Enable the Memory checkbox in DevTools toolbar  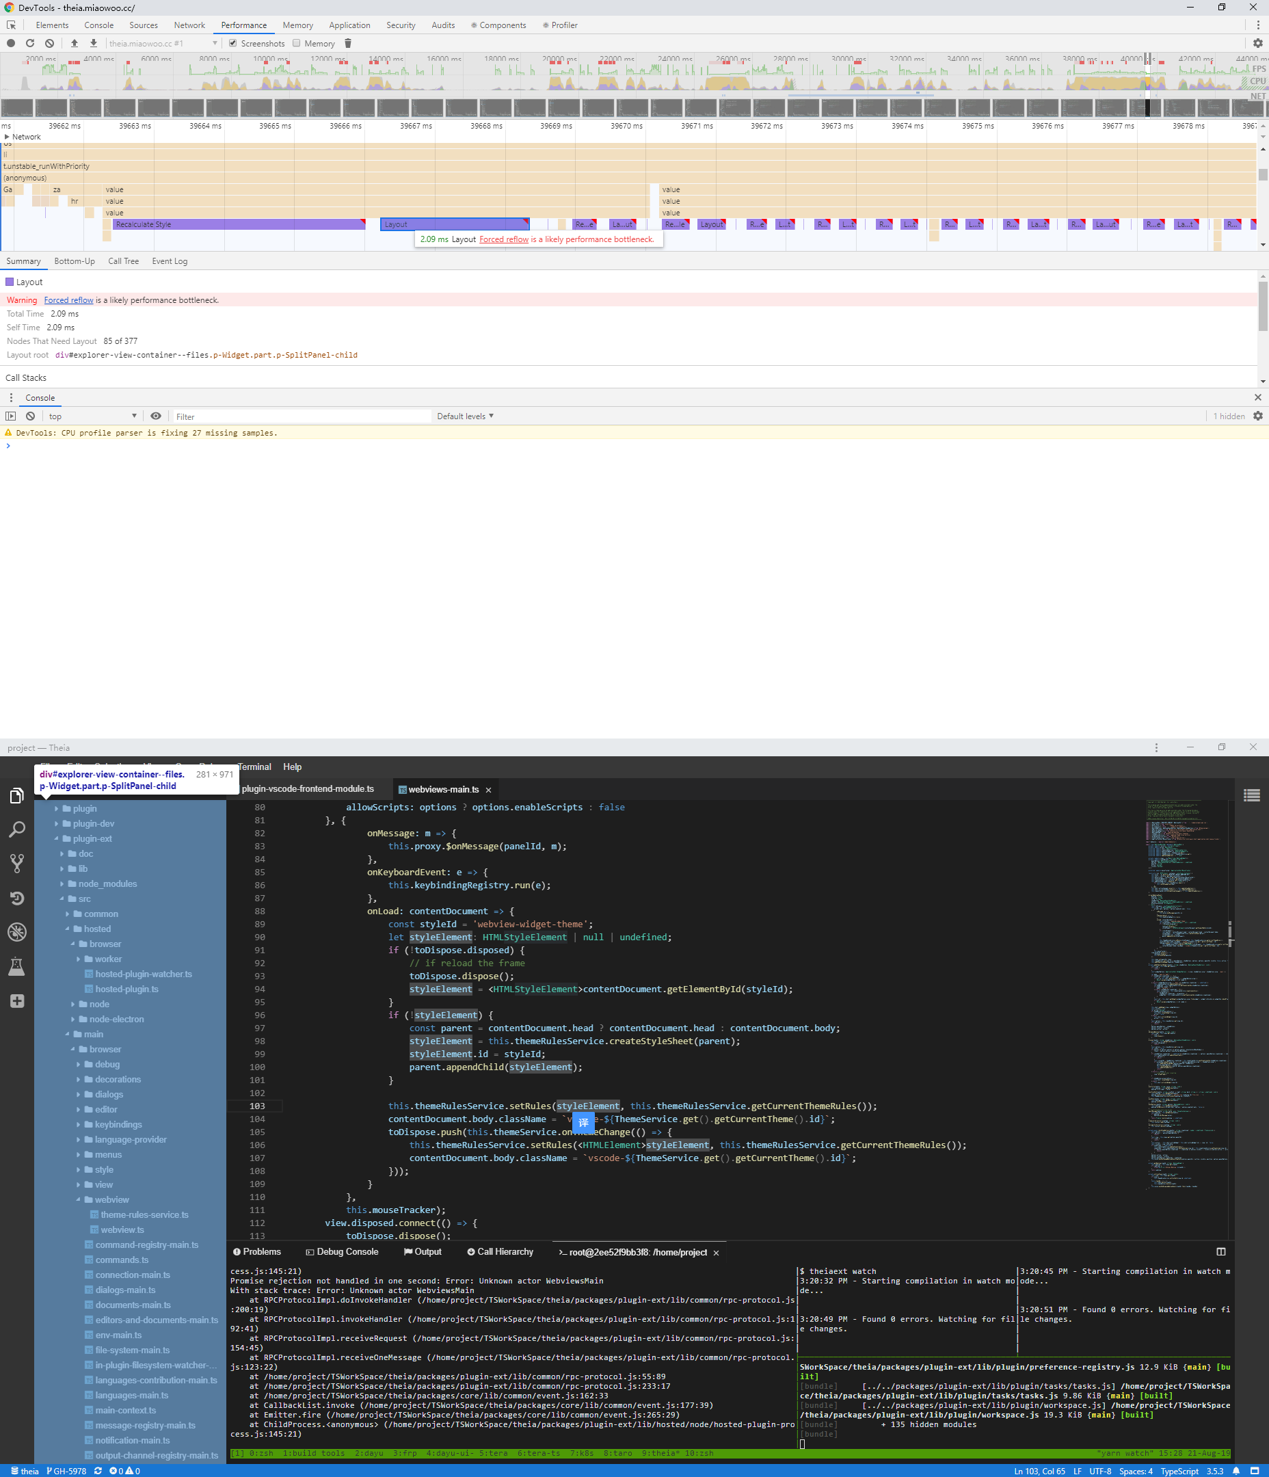[x=297, y=43]
